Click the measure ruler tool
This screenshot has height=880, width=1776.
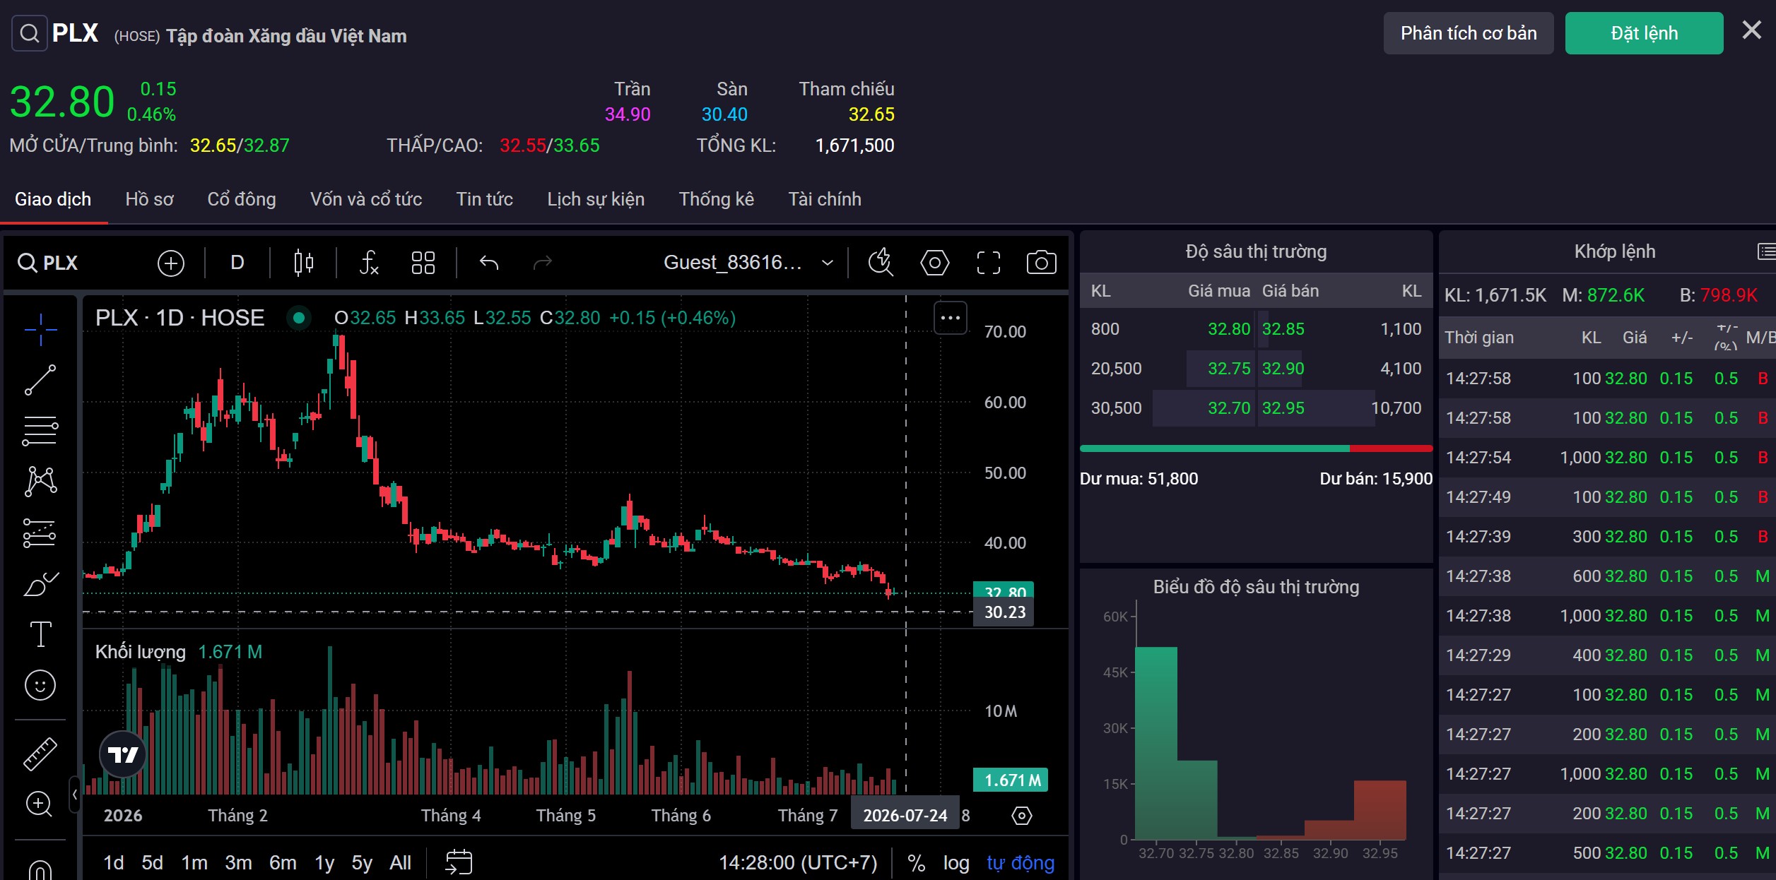coord(40,754)
